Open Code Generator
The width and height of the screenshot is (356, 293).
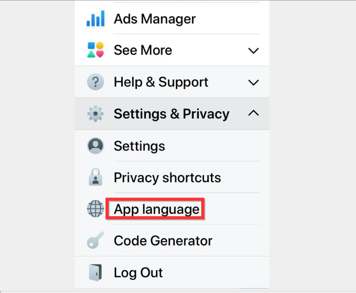click(163, 241)
